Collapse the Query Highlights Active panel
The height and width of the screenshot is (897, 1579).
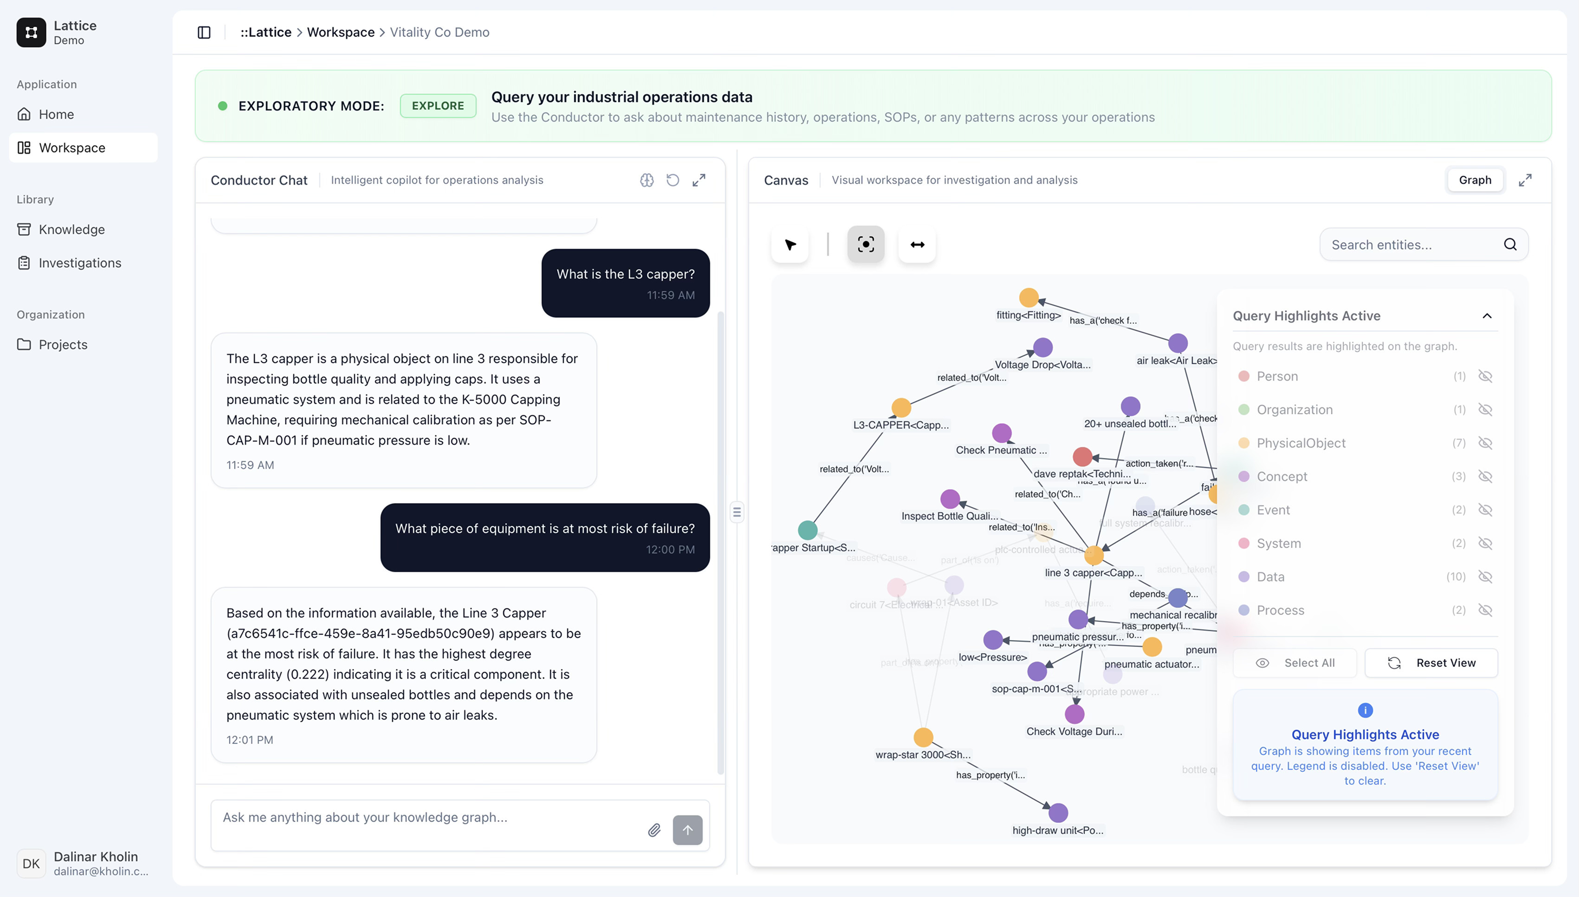[1486, 316]
